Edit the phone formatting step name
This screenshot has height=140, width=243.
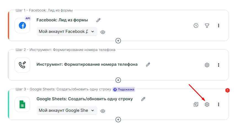[x=148, y=64]
